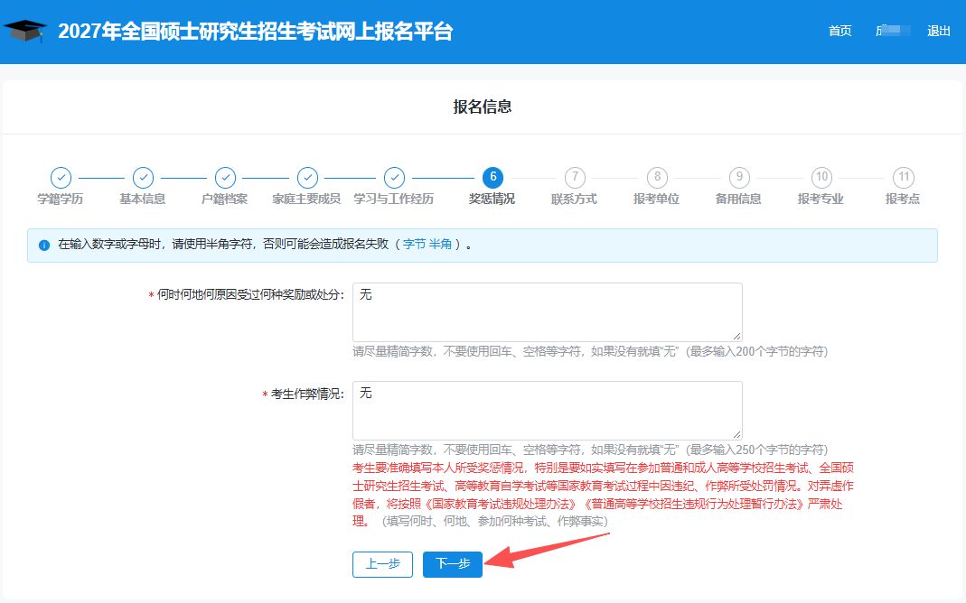Select step 1 checkmark circle for 学籍学历
Image resolution: width=966 pixels, height=603 pixels.
click(x=61, y=178)
